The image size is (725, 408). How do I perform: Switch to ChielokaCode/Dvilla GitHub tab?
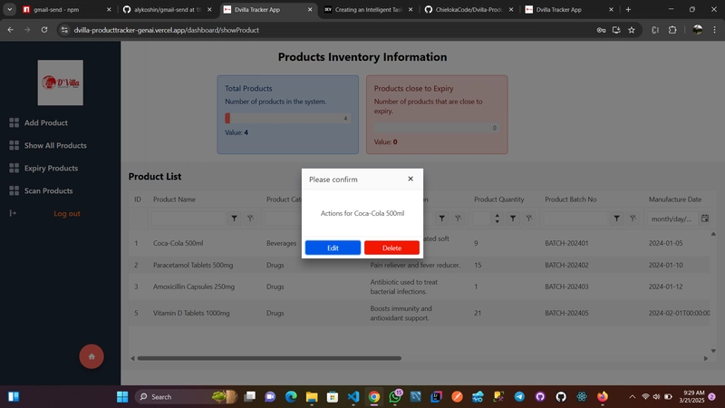pos(469,9)
